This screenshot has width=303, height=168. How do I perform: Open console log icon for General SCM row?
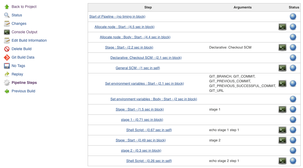pos(282,68)
